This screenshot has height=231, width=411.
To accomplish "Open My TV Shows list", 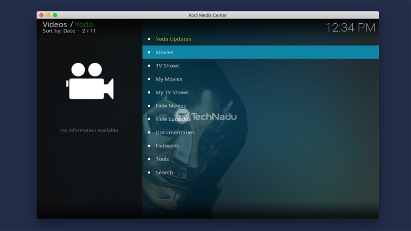I will [x=260, y=93].
